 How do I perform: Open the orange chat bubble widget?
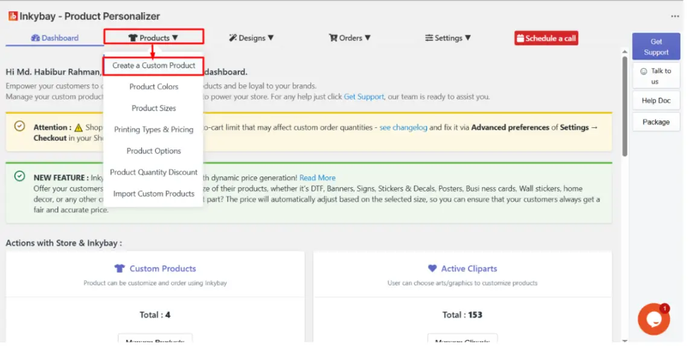(654, 319)
